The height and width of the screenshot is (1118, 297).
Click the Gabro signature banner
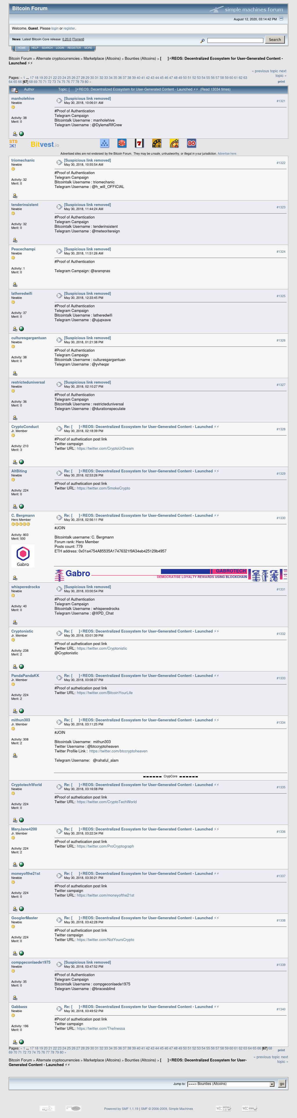(171, 575)
